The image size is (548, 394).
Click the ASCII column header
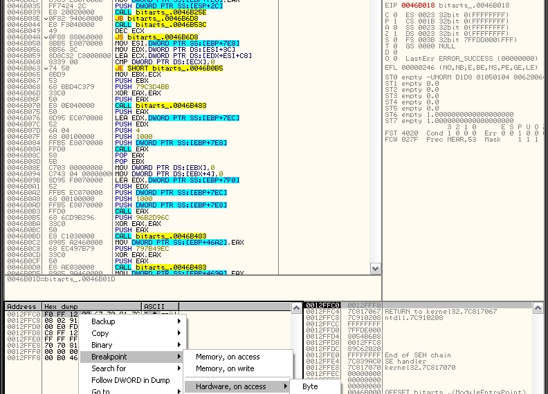152,306
